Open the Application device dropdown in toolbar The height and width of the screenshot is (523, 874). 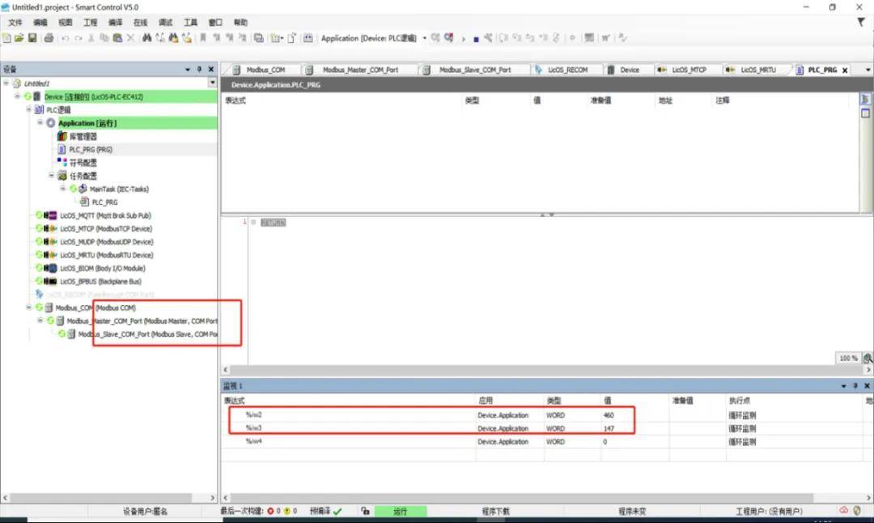pos(424,38)
